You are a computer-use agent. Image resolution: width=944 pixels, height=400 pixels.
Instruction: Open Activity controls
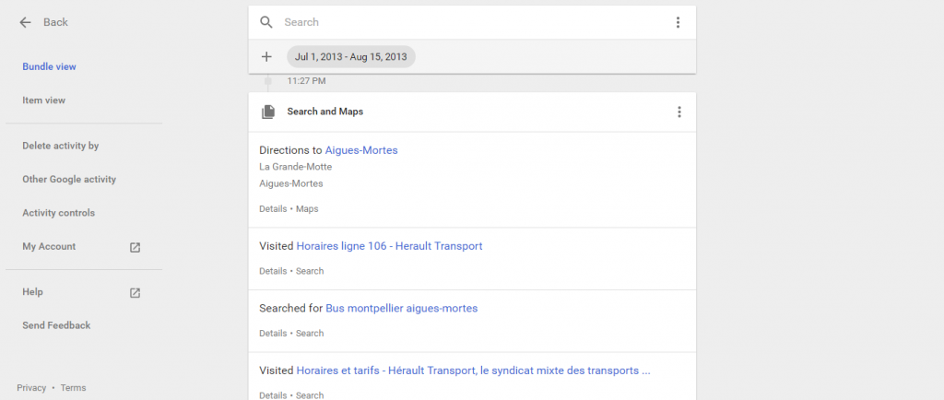(58, 213)
